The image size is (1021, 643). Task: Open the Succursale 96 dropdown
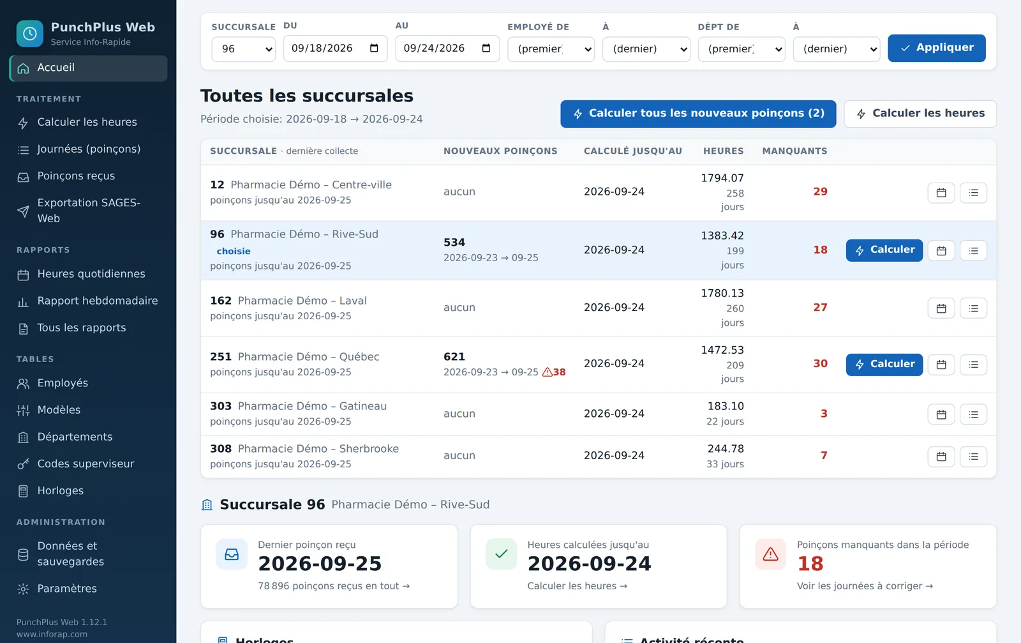[243, 49]
